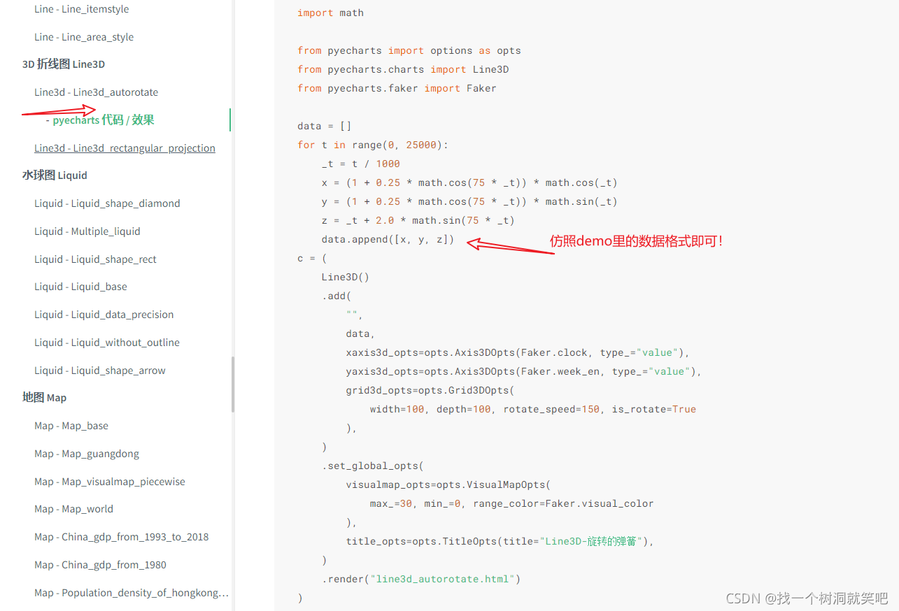Click 'from pyecharts.faker import Faker' line
This screenshot has width=899, height=611.
397,88
